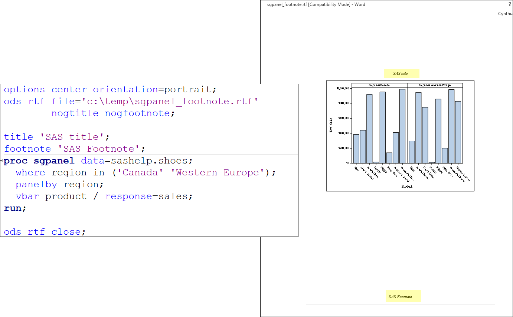This screenshot has height=317, width=513.
Task: Click the vbar product response=sales line
Action: (x=104, y=196)
